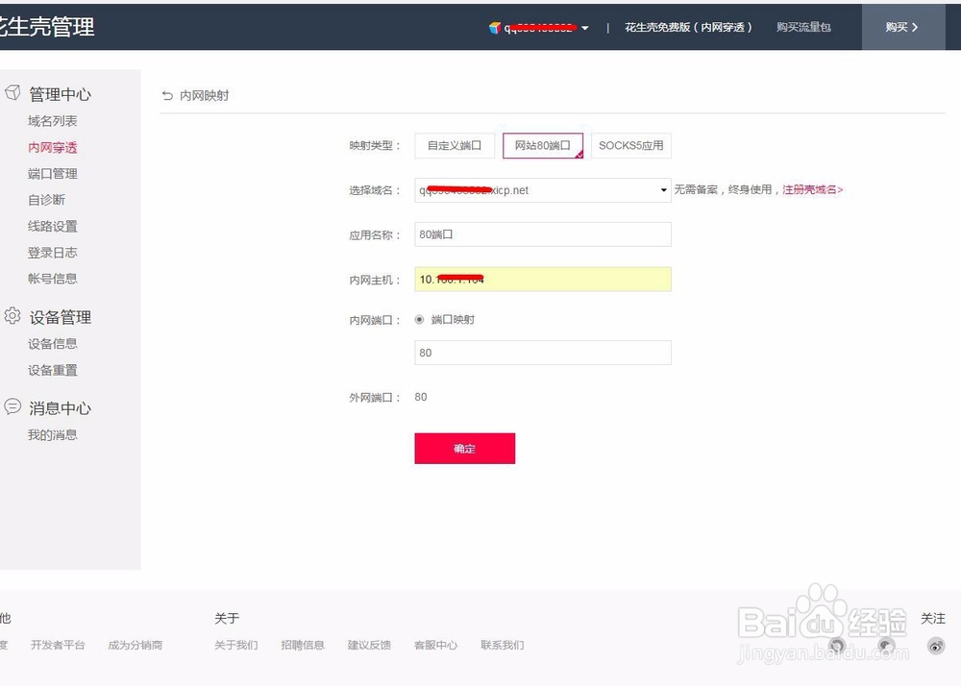This screenshot has height=686, width=961.
Task: Click the fox account icon in the top bar
Action: [495, 27]
